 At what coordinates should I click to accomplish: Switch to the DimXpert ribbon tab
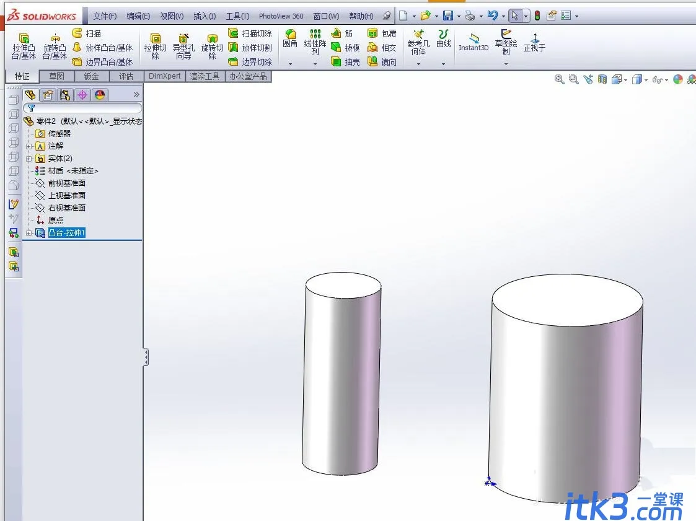coord(165,76)
